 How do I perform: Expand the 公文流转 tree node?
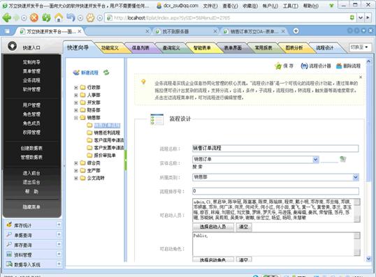75,178
